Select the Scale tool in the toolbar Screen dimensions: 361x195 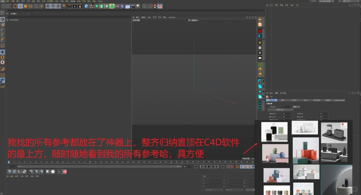tap(25, 6)
